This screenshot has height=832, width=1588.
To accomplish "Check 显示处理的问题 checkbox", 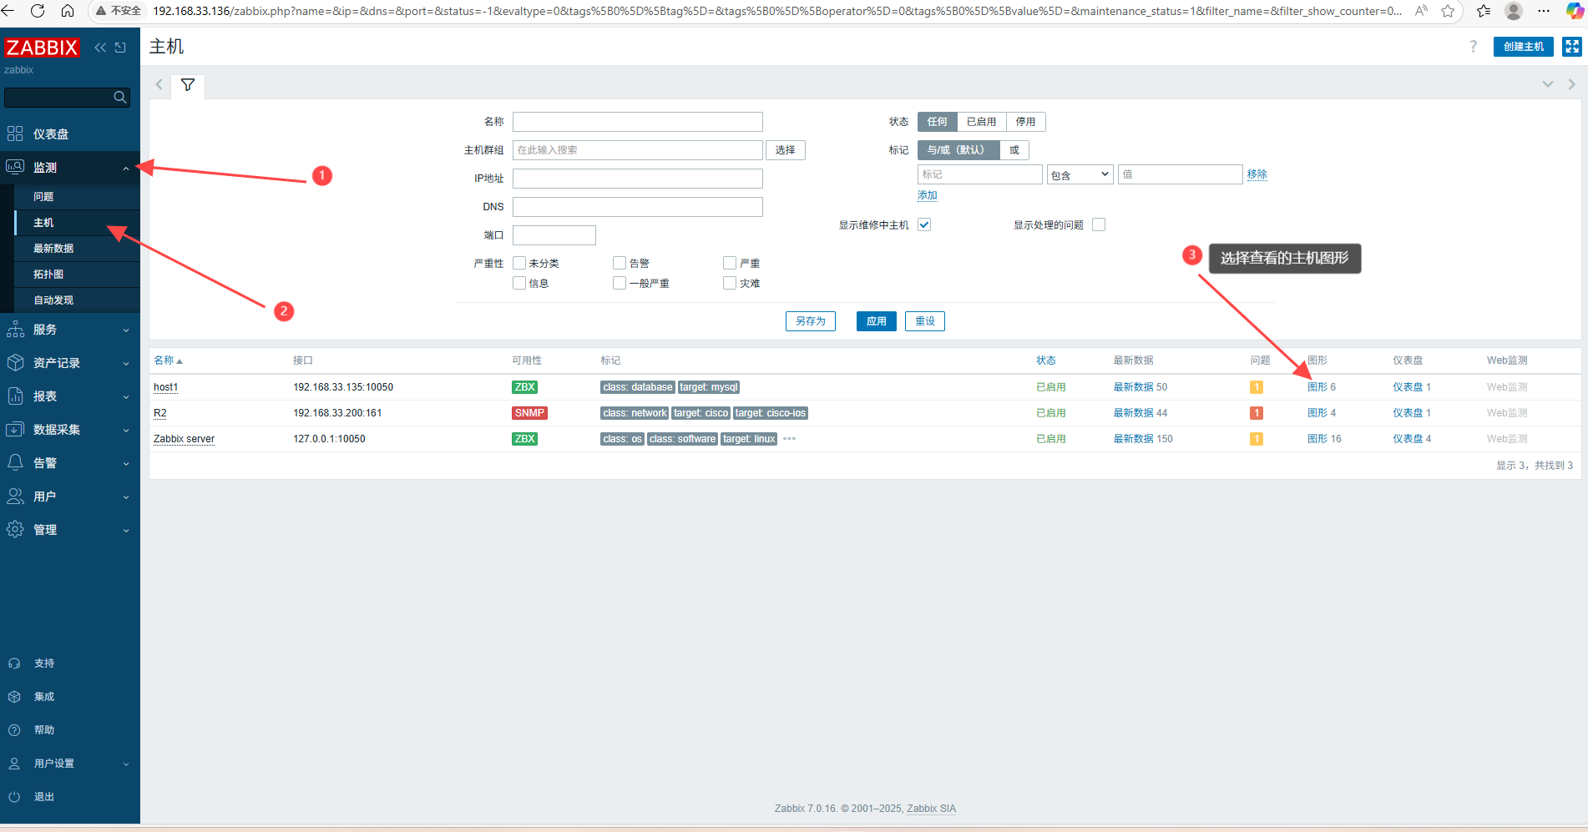I will [x=1099, y=224].
